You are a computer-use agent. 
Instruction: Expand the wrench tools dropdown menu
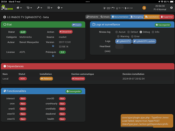click(39, 8)
